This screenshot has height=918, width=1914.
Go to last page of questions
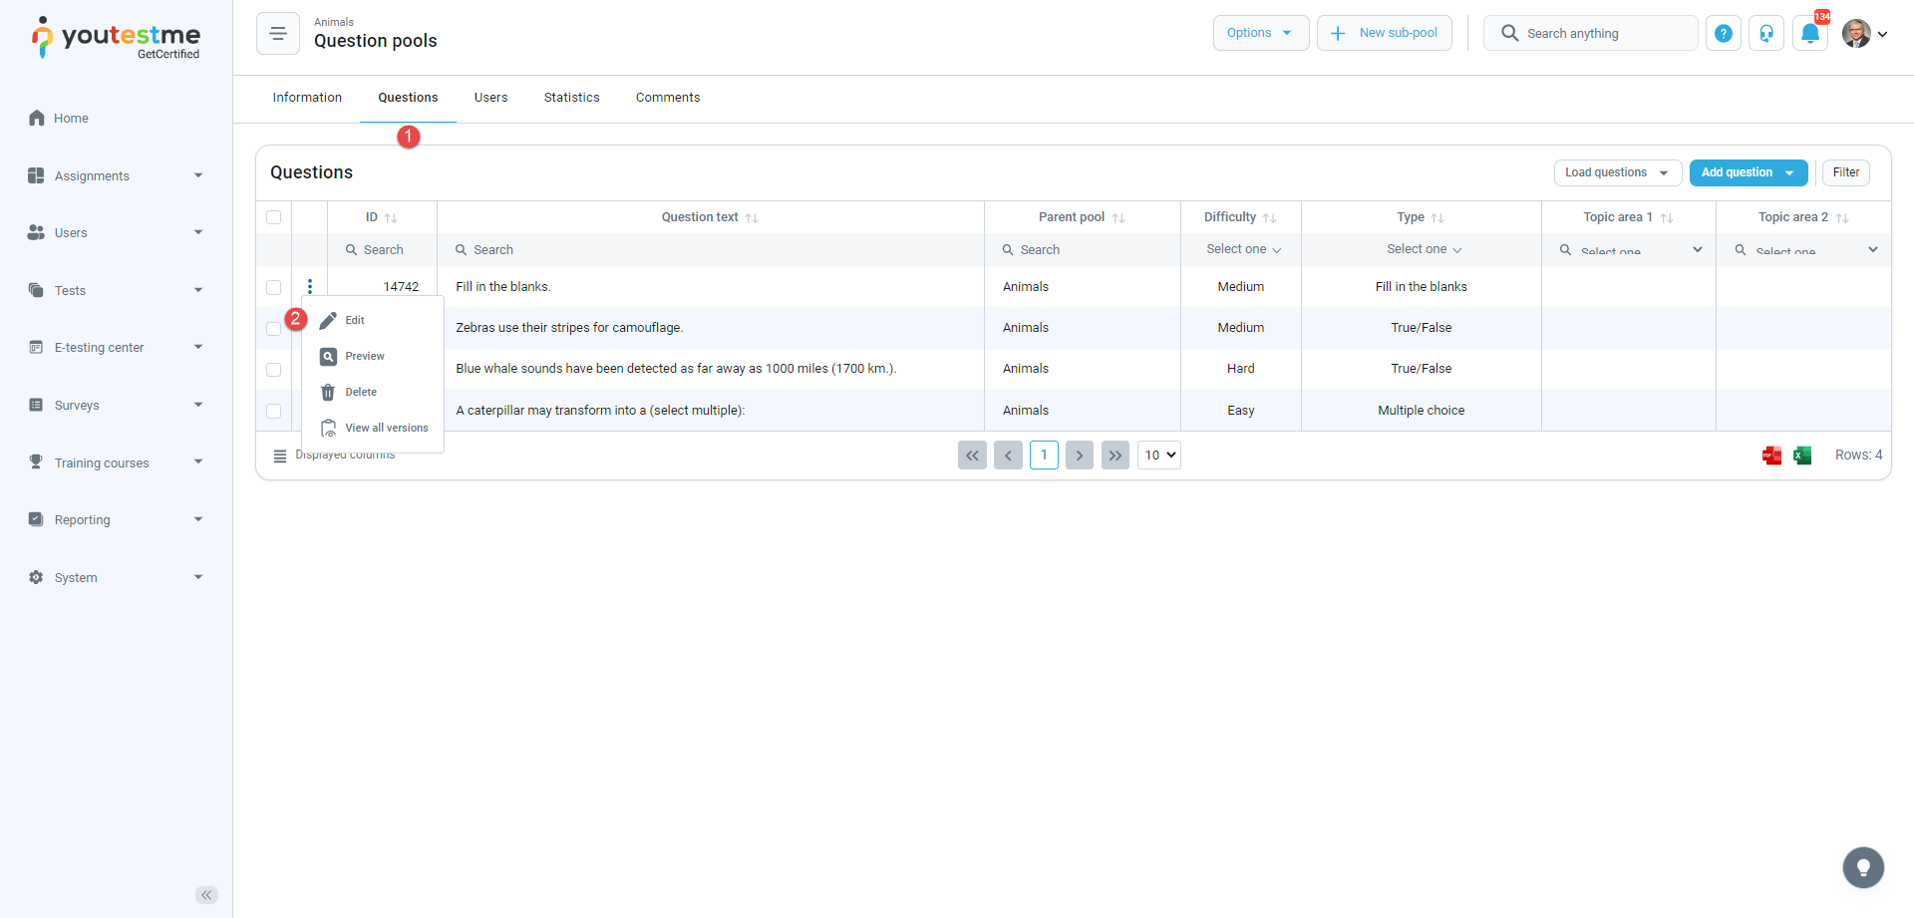pos(1116,456)
